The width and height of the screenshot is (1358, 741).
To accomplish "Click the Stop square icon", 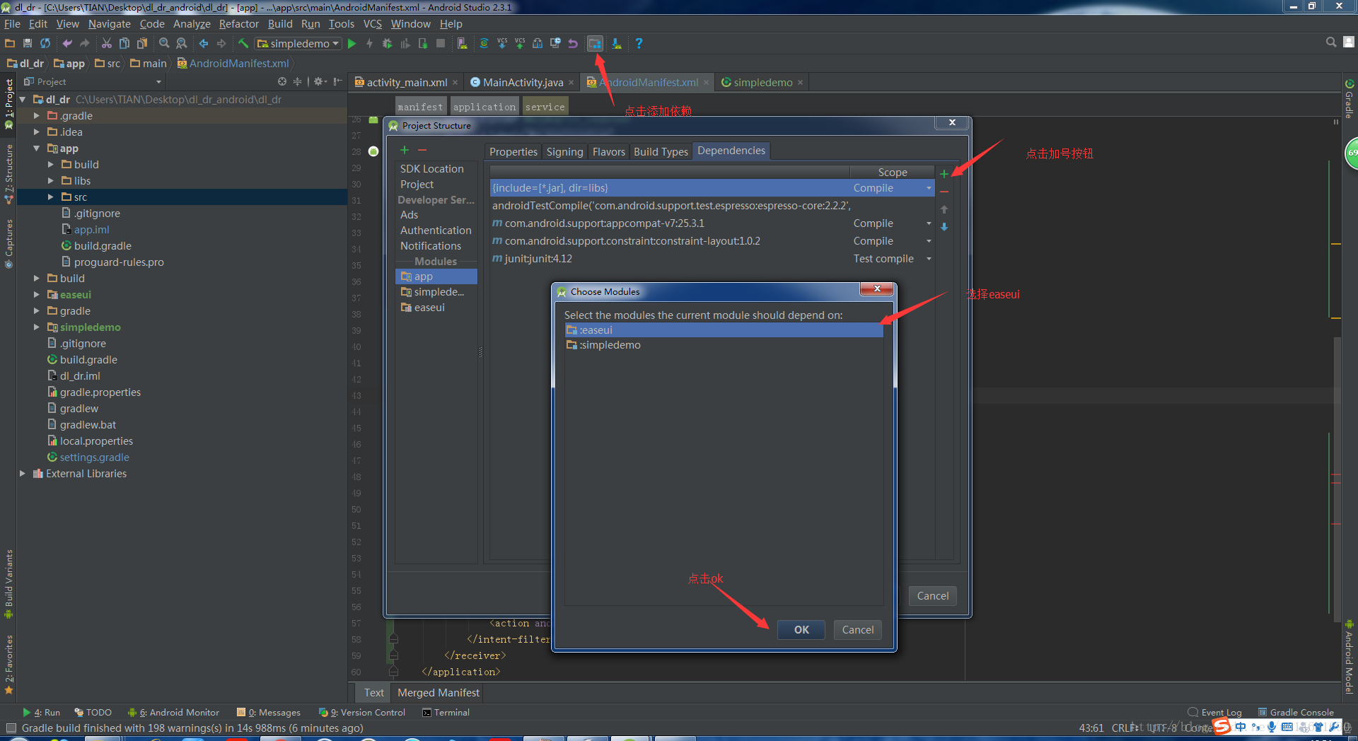I will (x=441, y=43).
